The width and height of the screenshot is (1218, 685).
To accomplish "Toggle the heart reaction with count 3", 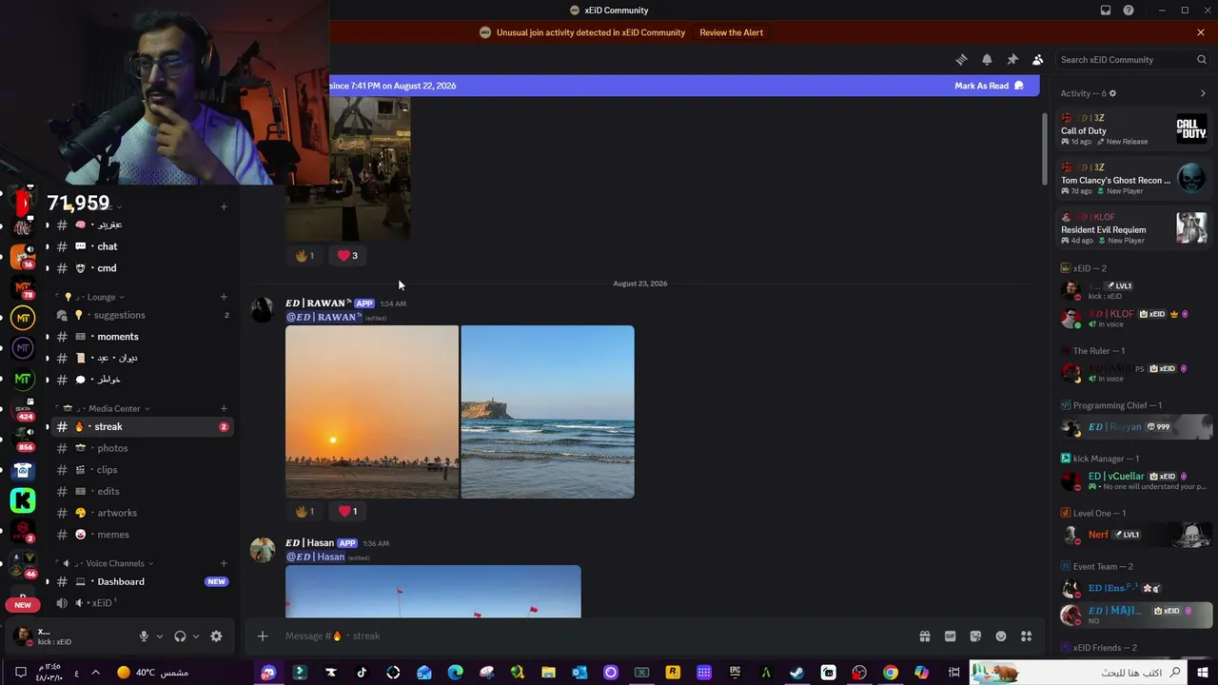I will [347, 255].
